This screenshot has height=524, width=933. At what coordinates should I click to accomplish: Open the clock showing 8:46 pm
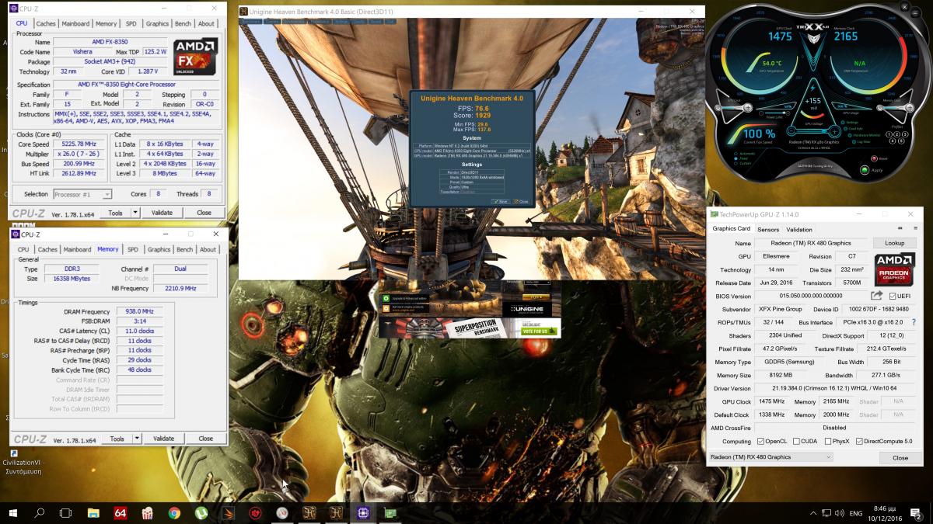point(886,513)
